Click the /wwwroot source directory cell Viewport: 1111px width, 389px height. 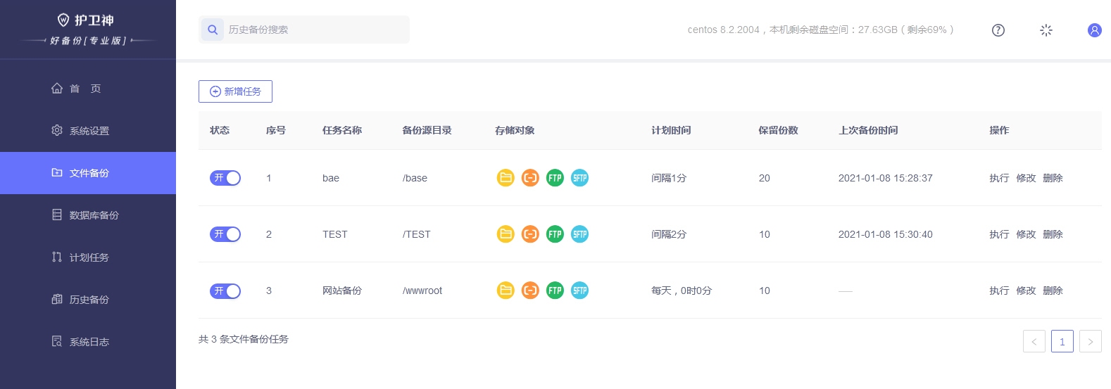422,291
